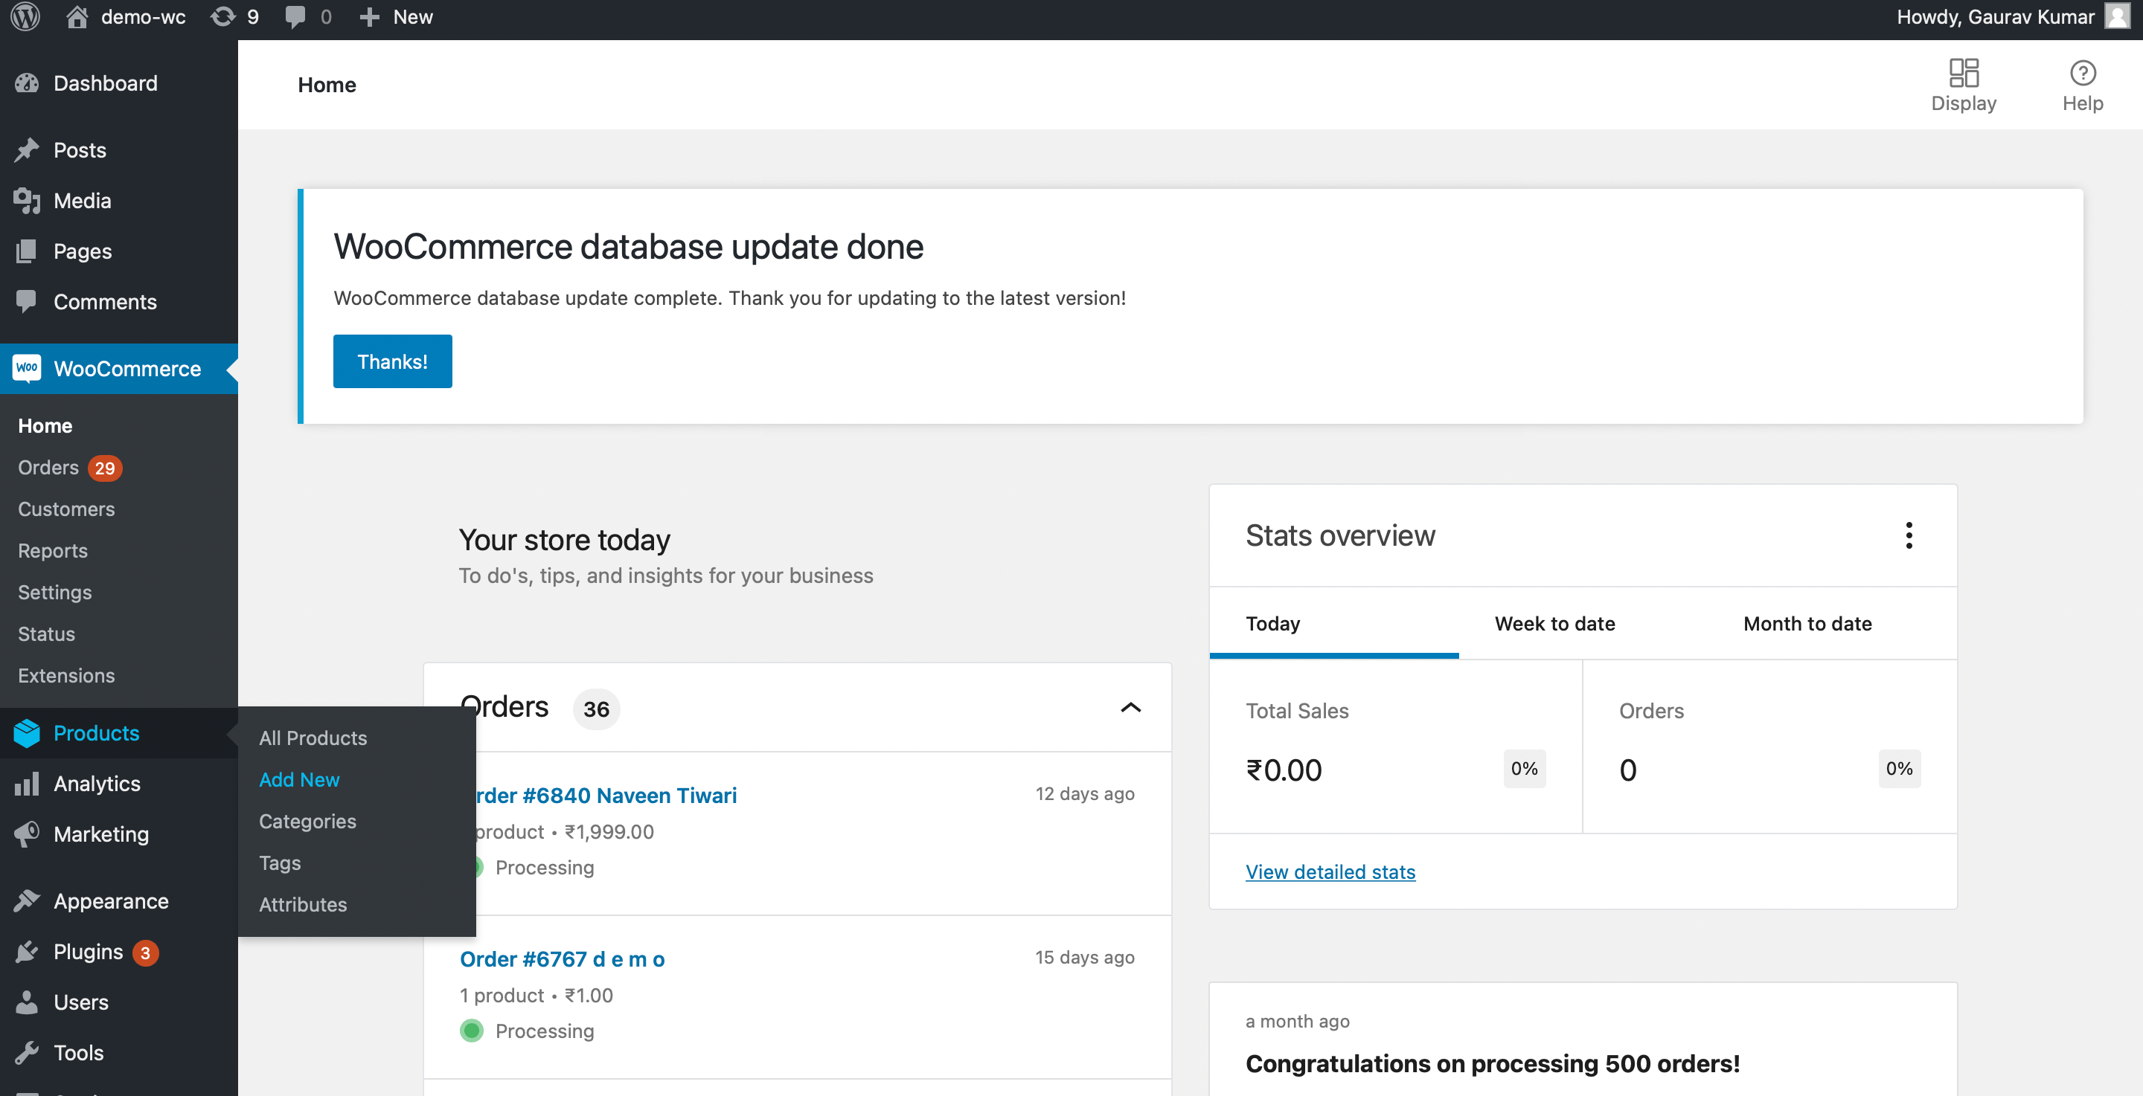Open View detailed stats link

[1330, 871]
